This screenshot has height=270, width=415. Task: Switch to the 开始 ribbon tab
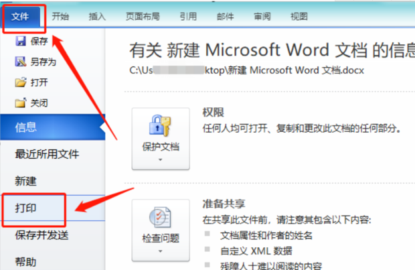coord(60,17)
